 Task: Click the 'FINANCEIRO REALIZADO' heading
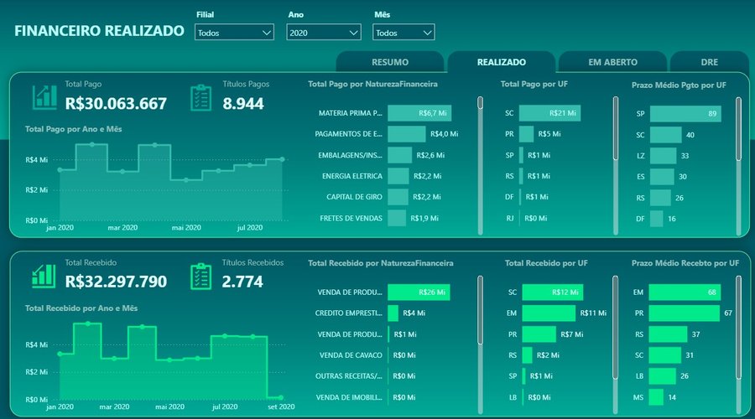pos(99,31)
